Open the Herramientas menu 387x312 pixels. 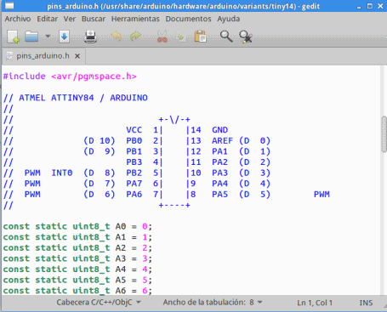tap(135, 19)
